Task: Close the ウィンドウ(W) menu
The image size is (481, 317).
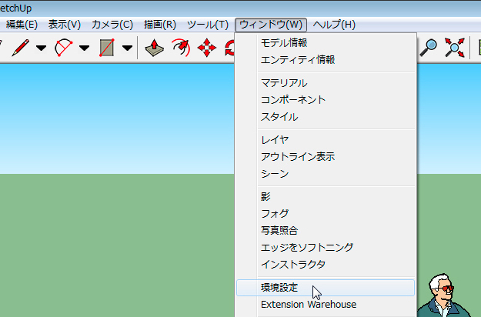Action: point(271,25)
